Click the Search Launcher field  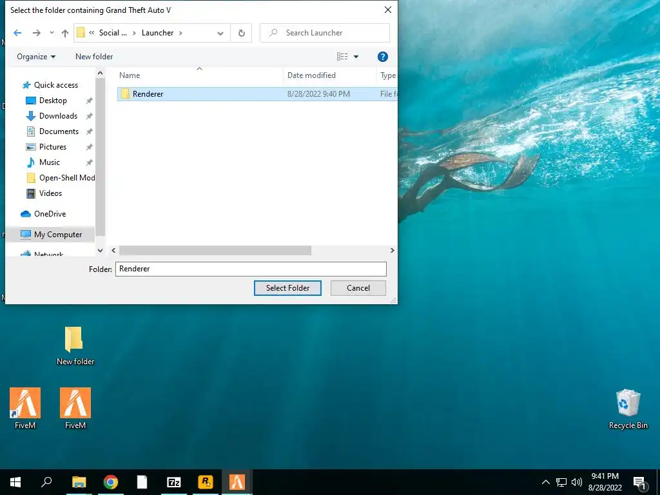tap(325, 33)
